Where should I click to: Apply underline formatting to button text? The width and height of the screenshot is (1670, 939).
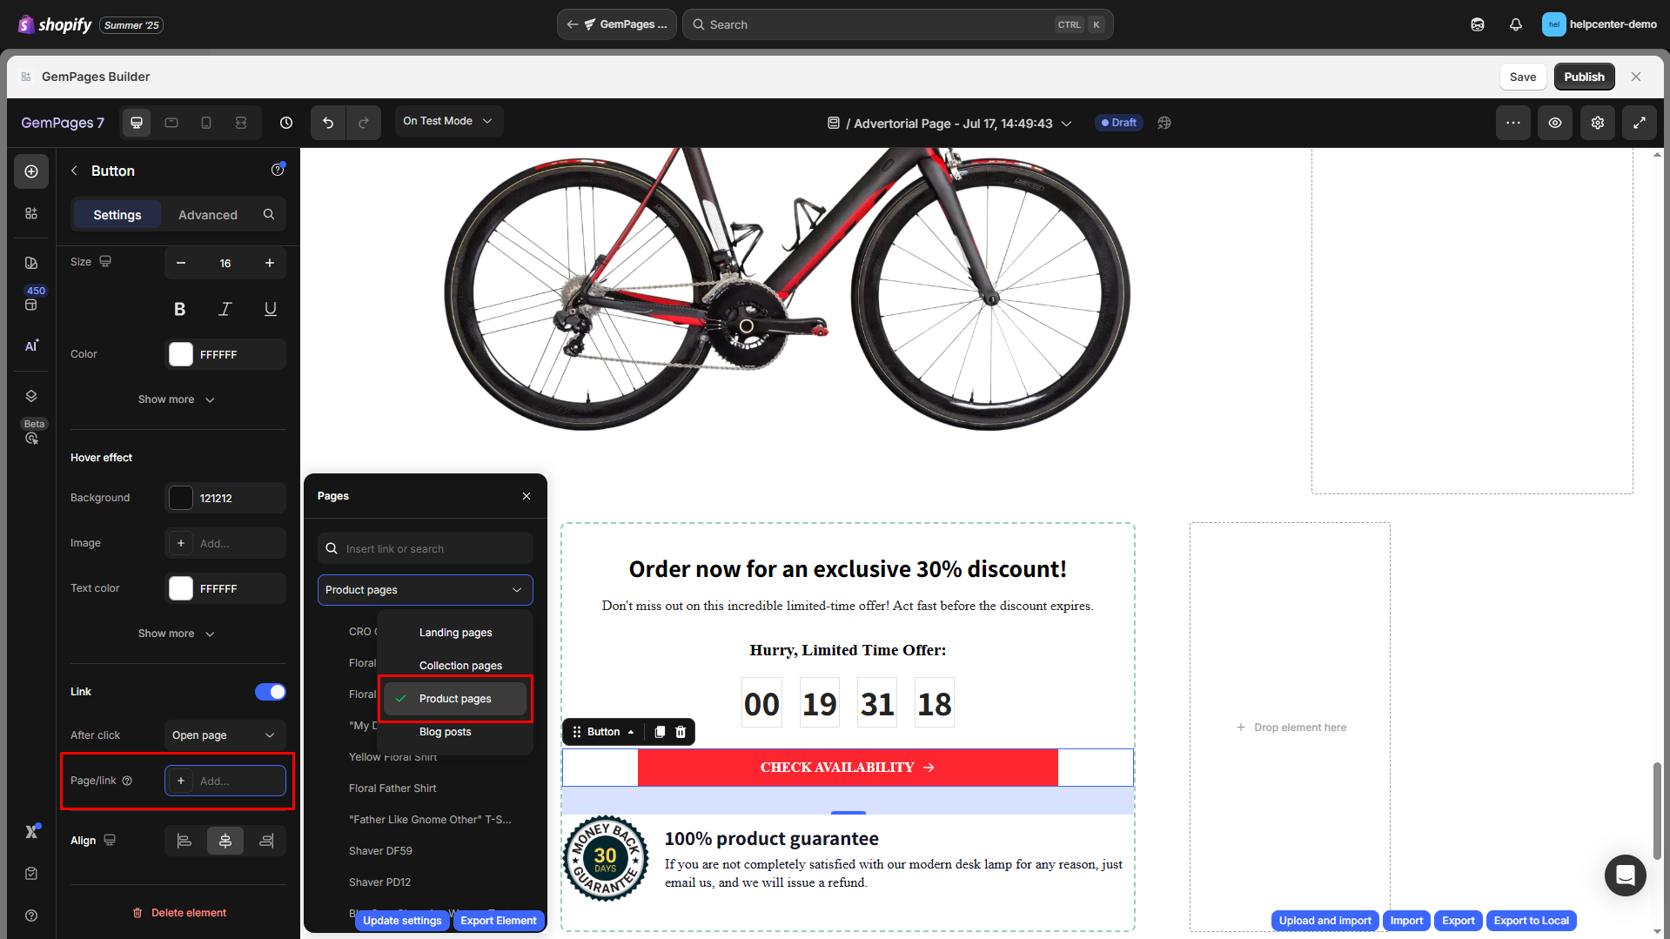coord(270,308)
